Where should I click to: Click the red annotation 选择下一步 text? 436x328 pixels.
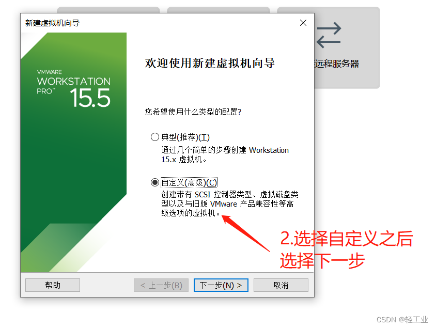click(x=322, y=261)
